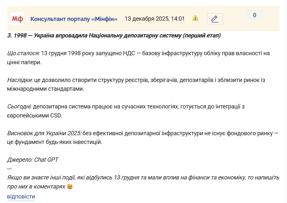
Task: Click the italic label «Що сталося:»
Action: coord(24,53)
